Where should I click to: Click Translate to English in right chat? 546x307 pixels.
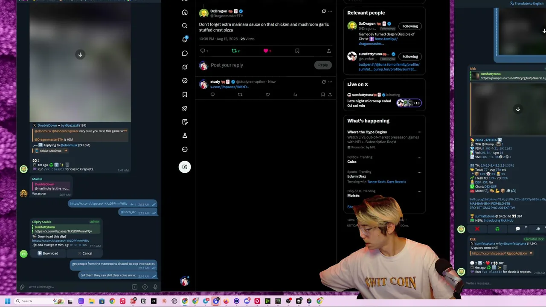pos(526,3)
